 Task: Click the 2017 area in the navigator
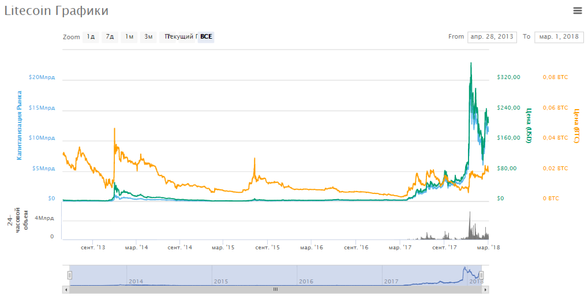(391, 281)
